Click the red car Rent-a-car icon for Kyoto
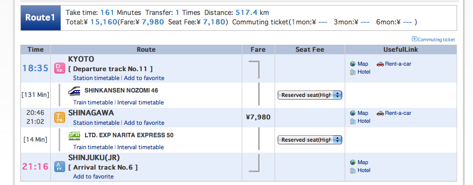473x185 pixels. tap(380, 64)
